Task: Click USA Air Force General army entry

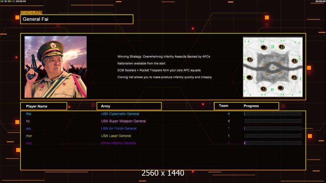Action: click(x=119, y=128)
